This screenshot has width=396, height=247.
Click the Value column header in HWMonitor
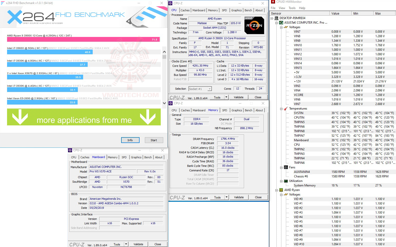point(341,14)
